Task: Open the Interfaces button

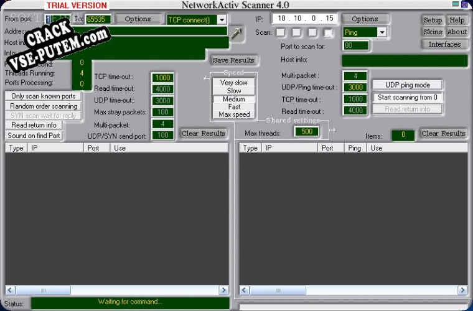Action: coord(444,44)
